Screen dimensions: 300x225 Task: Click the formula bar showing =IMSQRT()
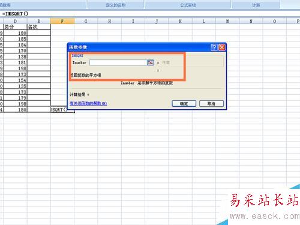click(x=150, y=14)
